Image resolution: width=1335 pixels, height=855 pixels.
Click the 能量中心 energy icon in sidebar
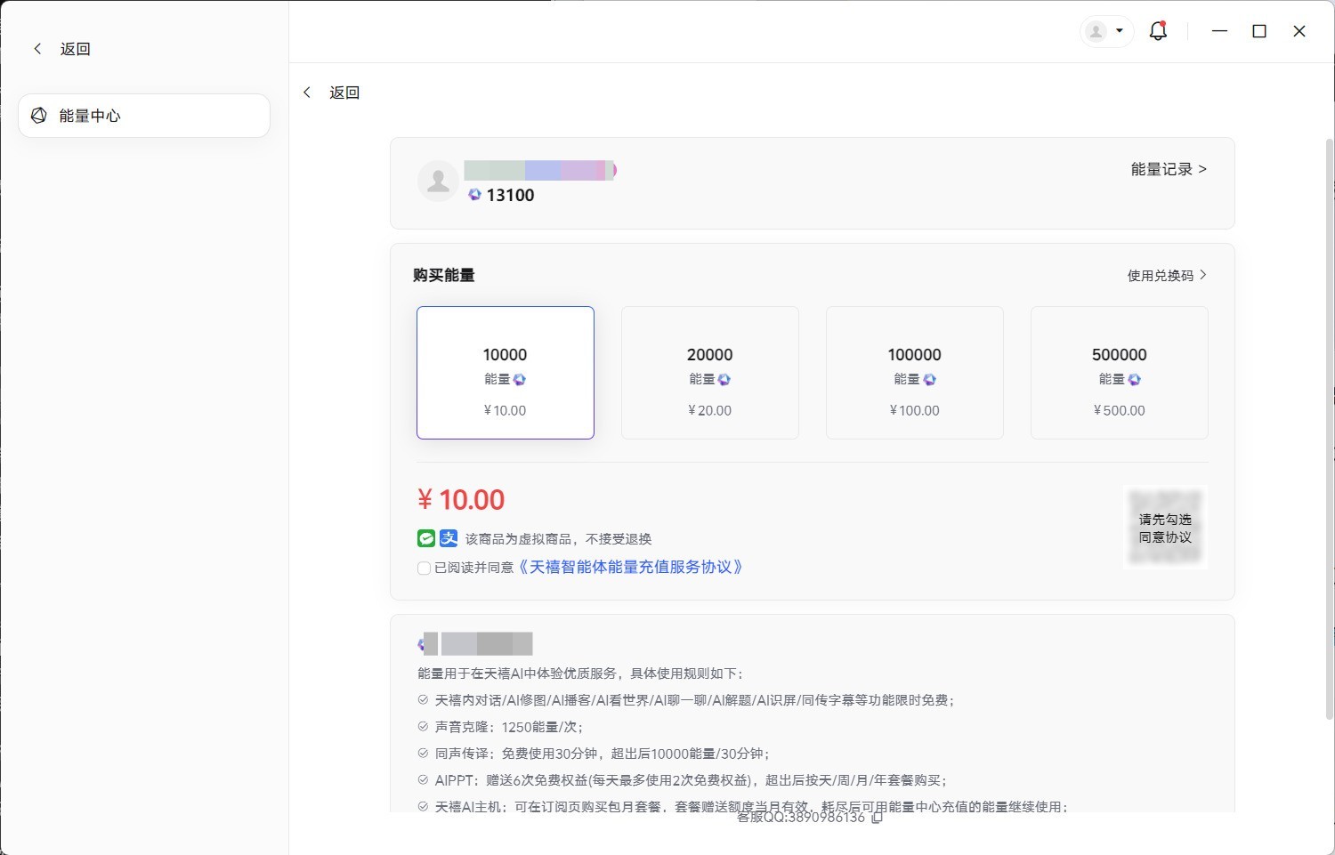[x=38, y=116]
